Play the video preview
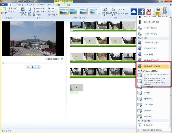The width and height of the screenshot is (172, 133). [33, 67]
